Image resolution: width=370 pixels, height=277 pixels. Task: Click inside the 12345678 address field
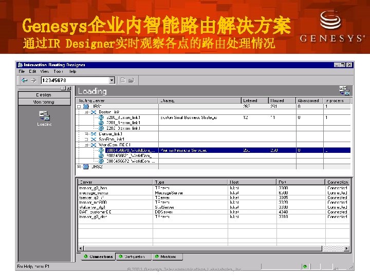(x=75, y=81)
